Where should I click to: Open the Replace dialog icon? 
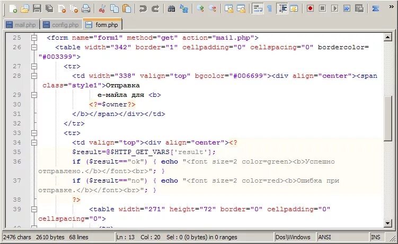pos(184,9)
